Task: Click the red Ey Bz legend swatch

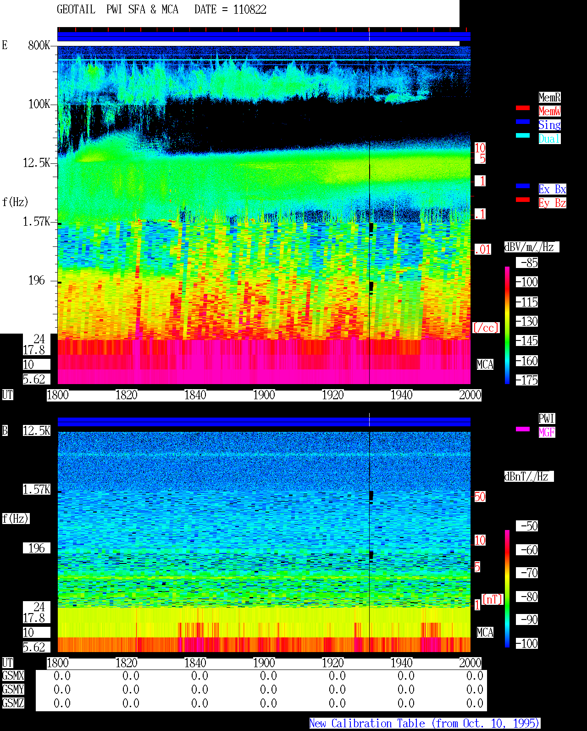Action: tap(523, 200)
